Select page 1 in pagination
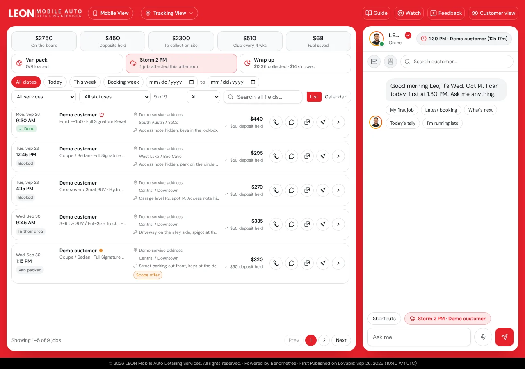The width and height of the screenshot is (525, 369). coord(311,340)
